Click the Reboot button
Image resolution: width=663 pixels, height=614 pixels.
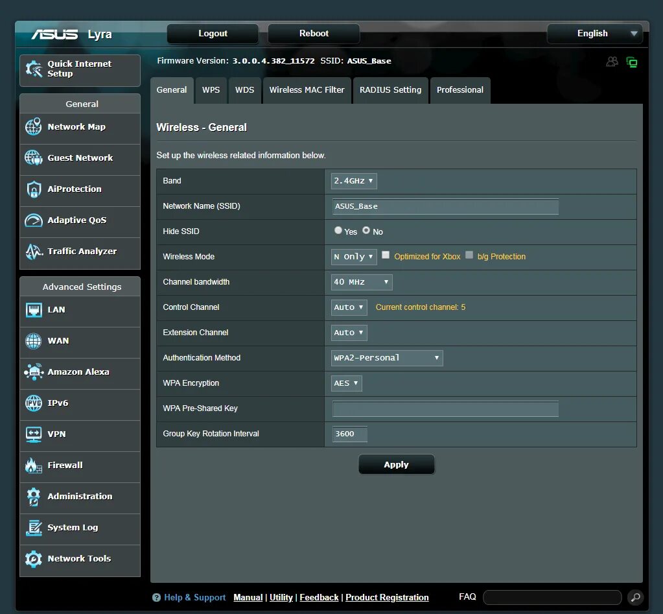tap(314, 34)
